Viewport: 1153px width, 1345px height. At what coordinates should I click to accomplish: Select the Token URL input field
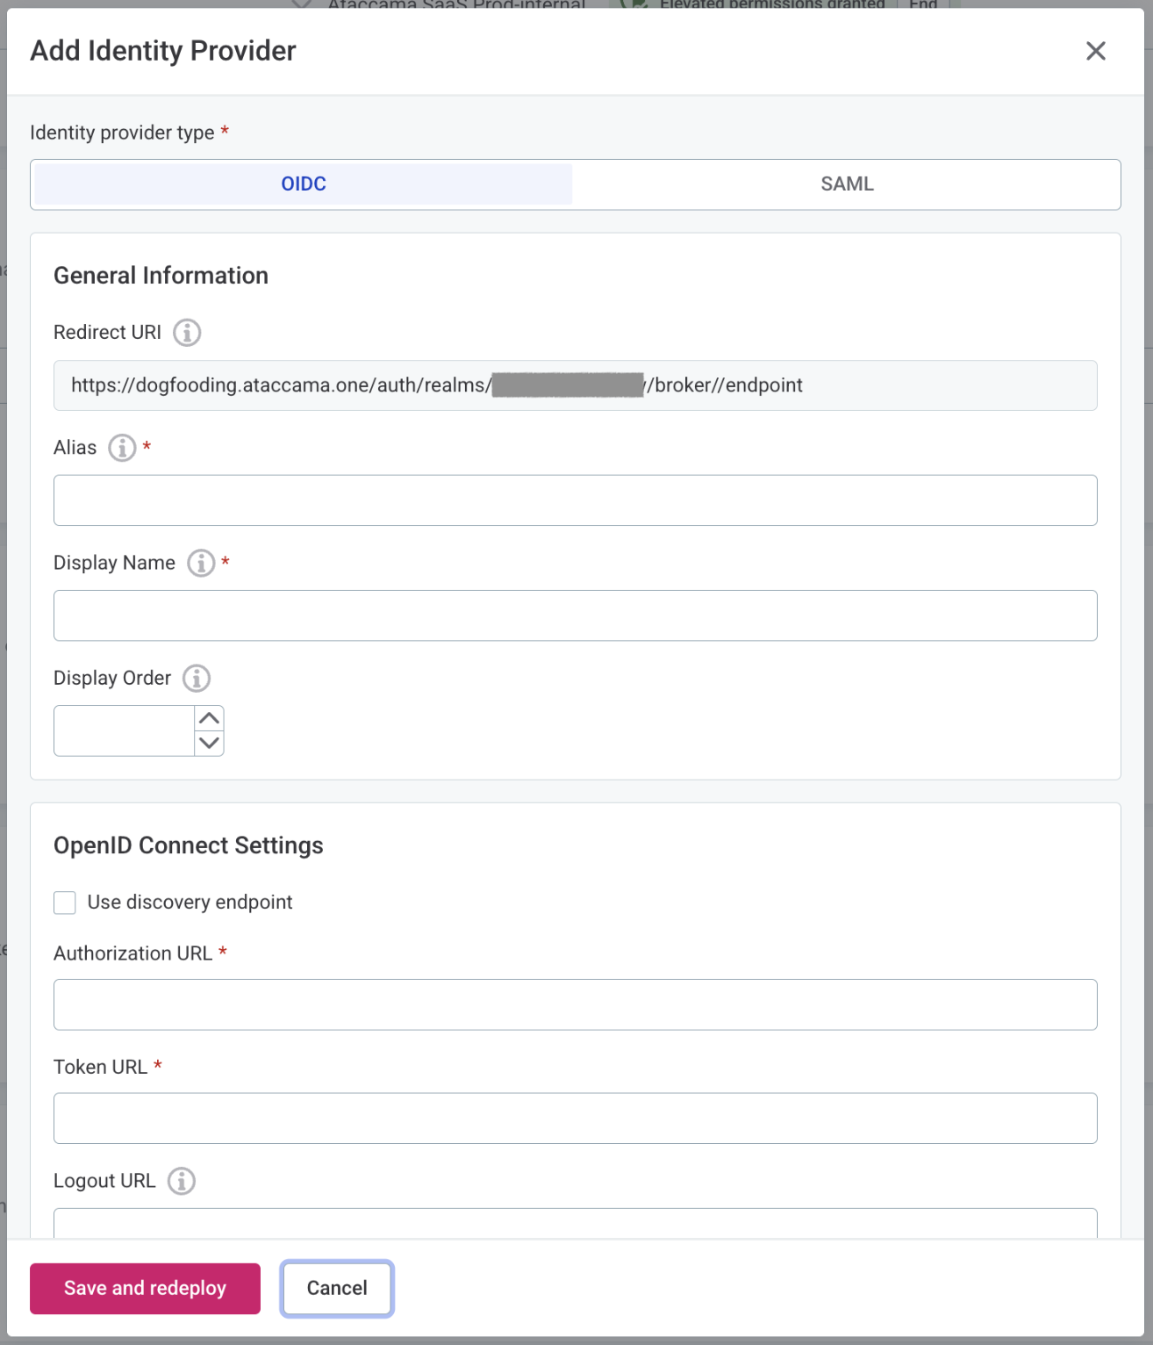click(x=575, y=1118)
